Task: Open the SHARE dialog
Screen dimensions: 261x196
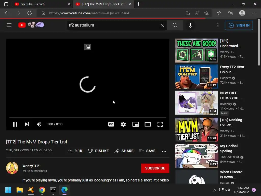Action: (x=124, y=151)
